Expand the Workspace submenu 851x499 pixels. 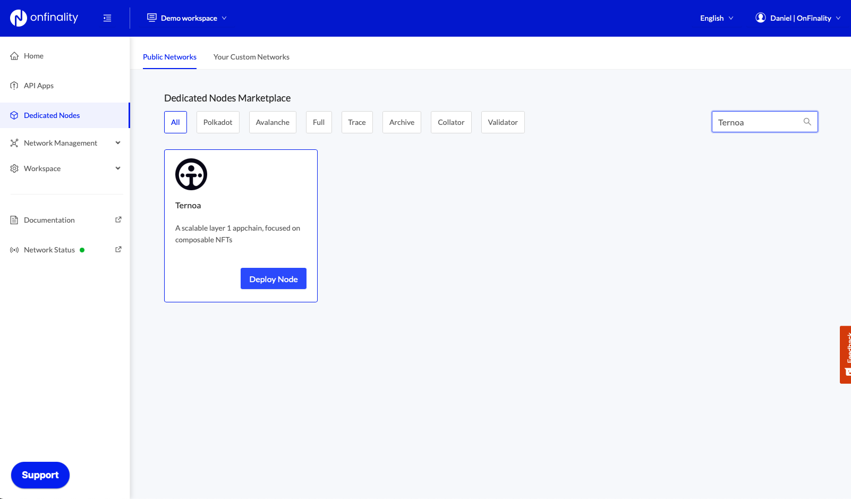pos(118,168)
